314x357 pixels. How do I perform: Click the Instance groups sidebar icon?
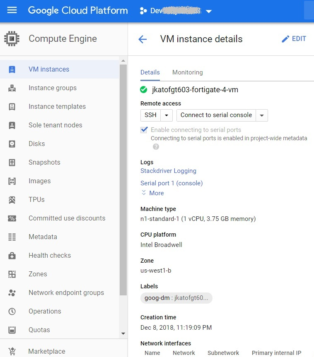[13, 88]
